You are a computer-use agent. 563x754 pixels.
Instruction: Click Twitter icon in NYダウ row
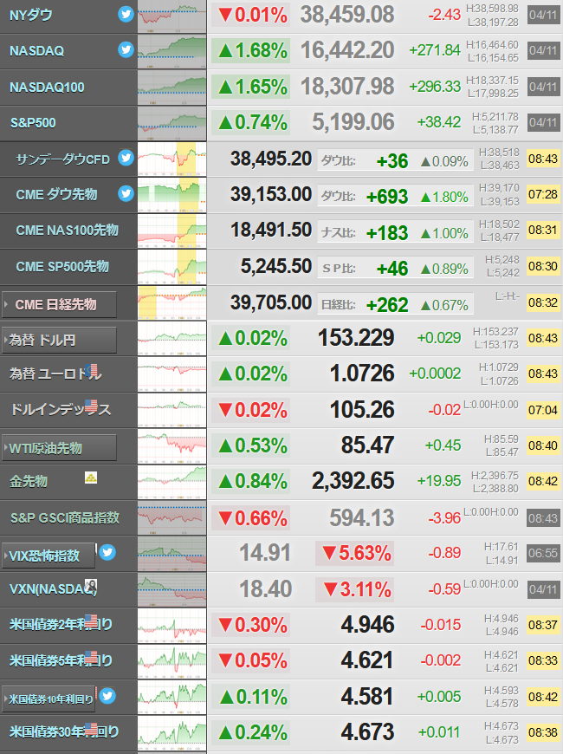click(x=126, y=15)
